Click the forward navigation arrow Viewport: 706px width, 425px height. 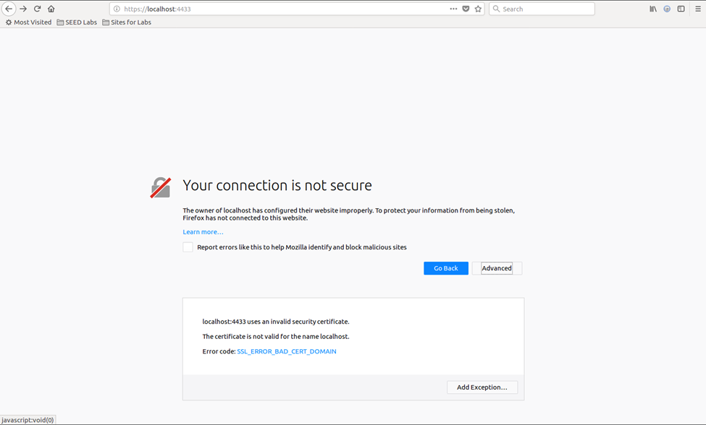23,8
